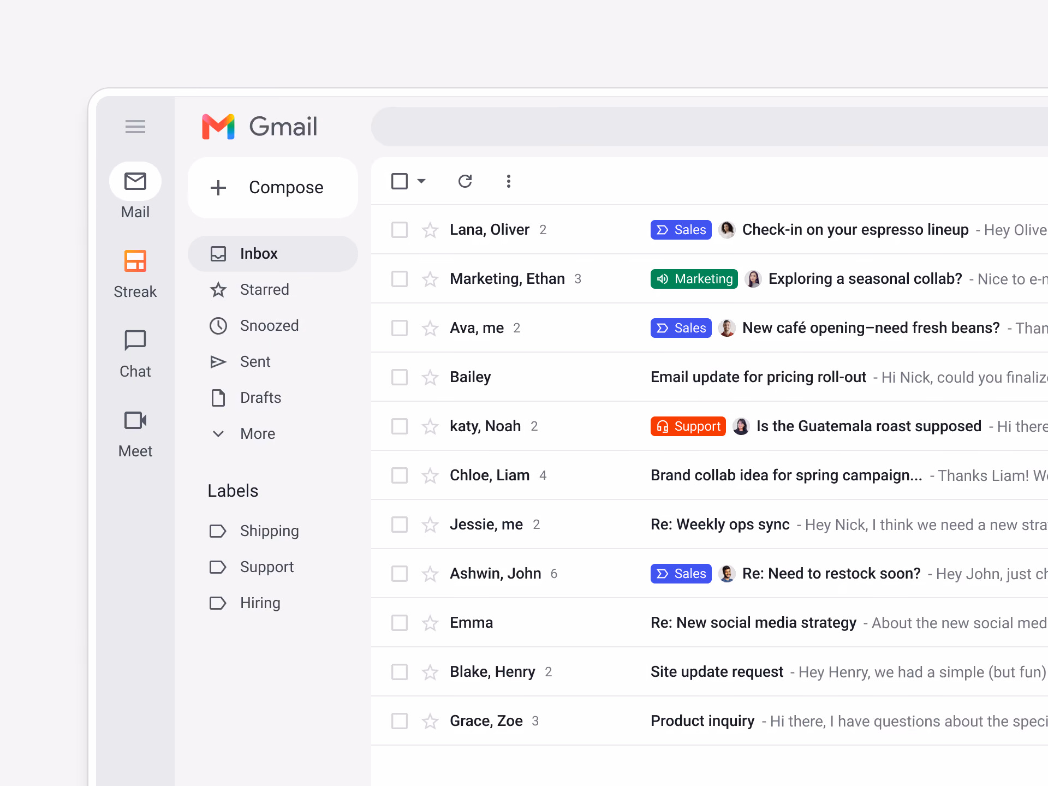The width and height of the screenshot is (1048, 786).
Task: Select the Ava, me email checkbox
Action: point(400,328)
